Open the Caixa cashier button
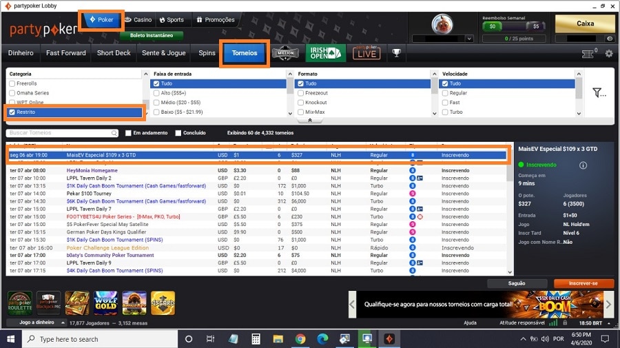The width and height of the screenshot is (620, 348). [x=585, y=23]
